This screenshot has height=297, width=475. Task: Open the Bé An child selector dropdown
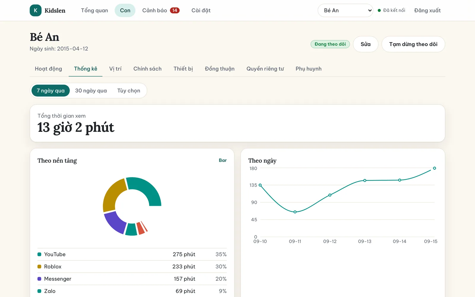click(345, 10)
